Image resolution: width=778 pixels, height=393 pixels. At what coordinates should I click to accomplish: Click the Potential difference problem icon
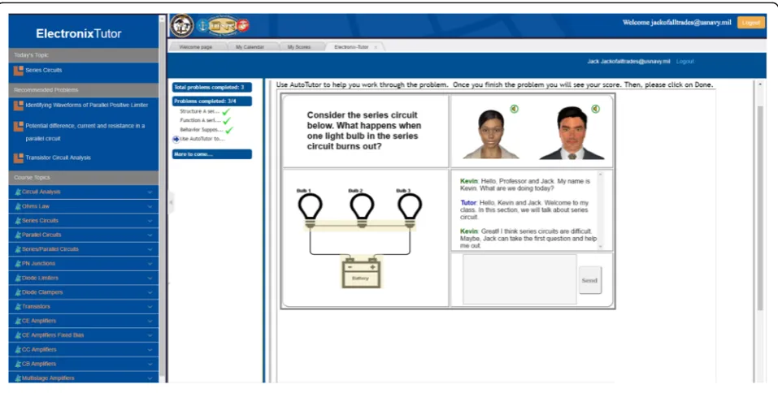[x=19, y=126]
